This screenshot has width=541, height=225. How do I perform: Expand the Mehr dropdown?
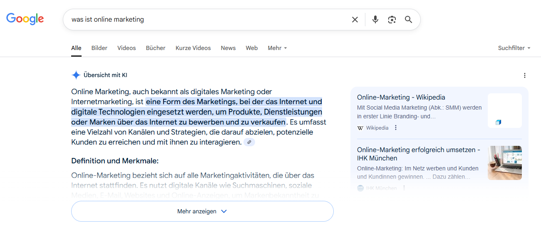[x=278, y=48]
